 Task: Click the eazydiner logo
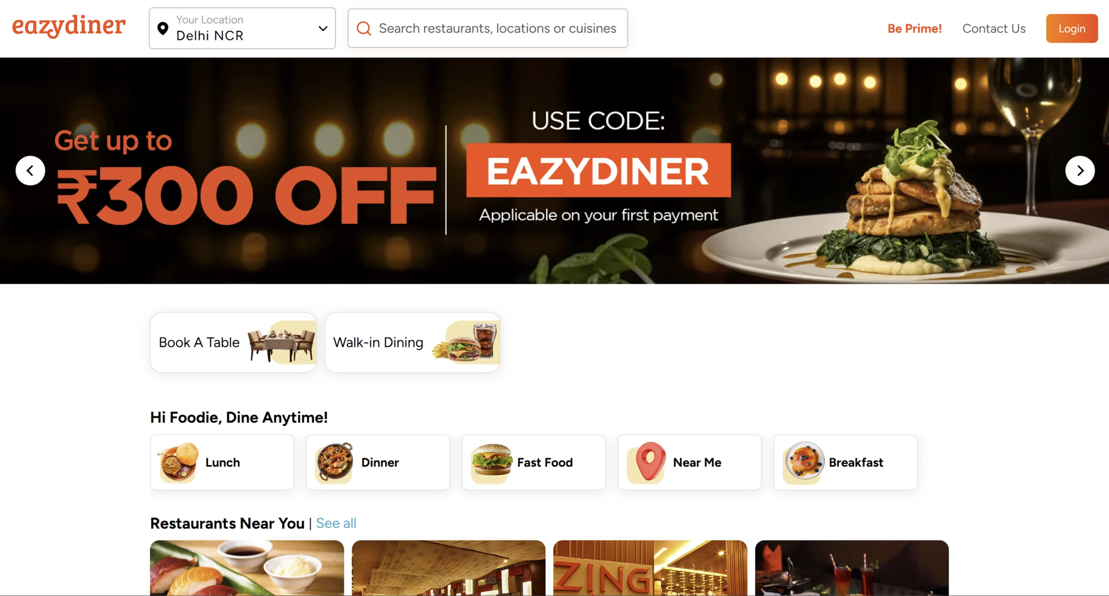point(69,27)
